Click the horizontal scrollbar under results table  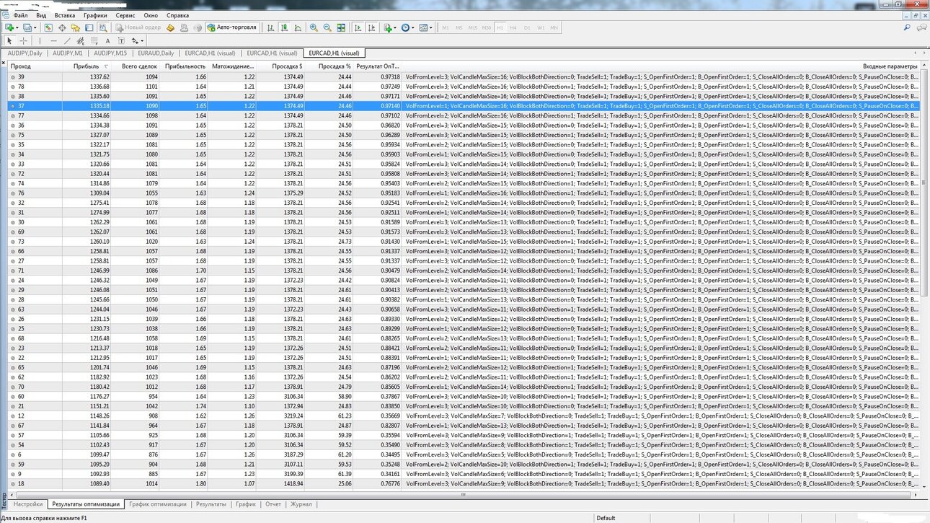(461, 496)
